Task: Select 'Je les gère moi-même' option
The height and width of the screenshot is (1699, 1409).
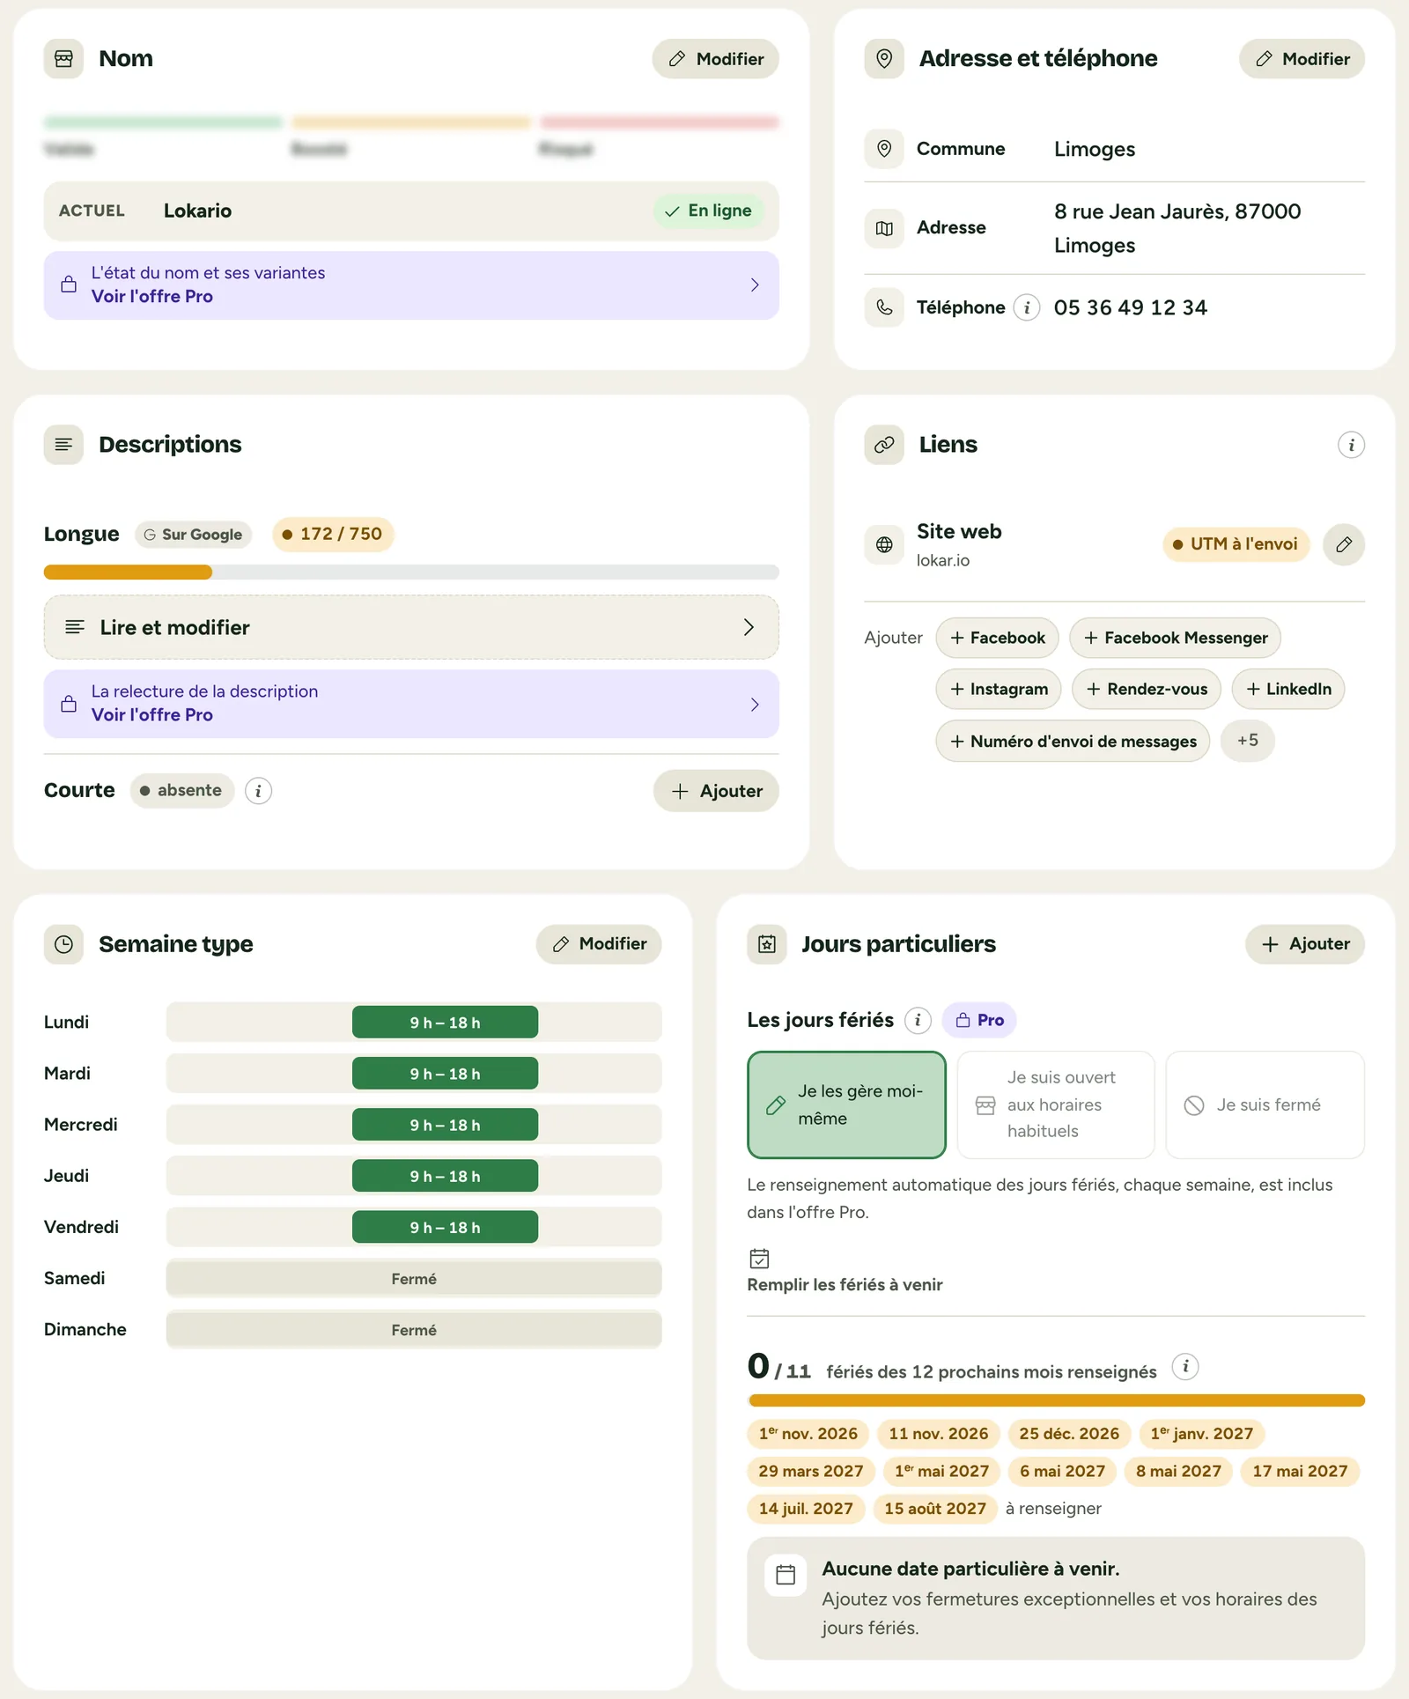Action: [x=846, y=1104]
